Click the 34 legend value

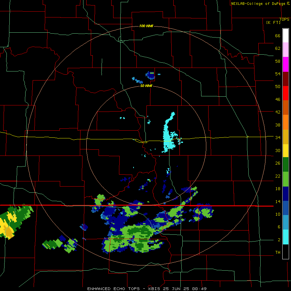(278, 137)
